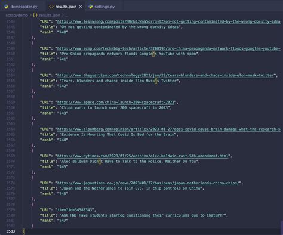Click results.json in the breadcrumb path
This screenshot has width=283, height=235.
pos(50,16)
